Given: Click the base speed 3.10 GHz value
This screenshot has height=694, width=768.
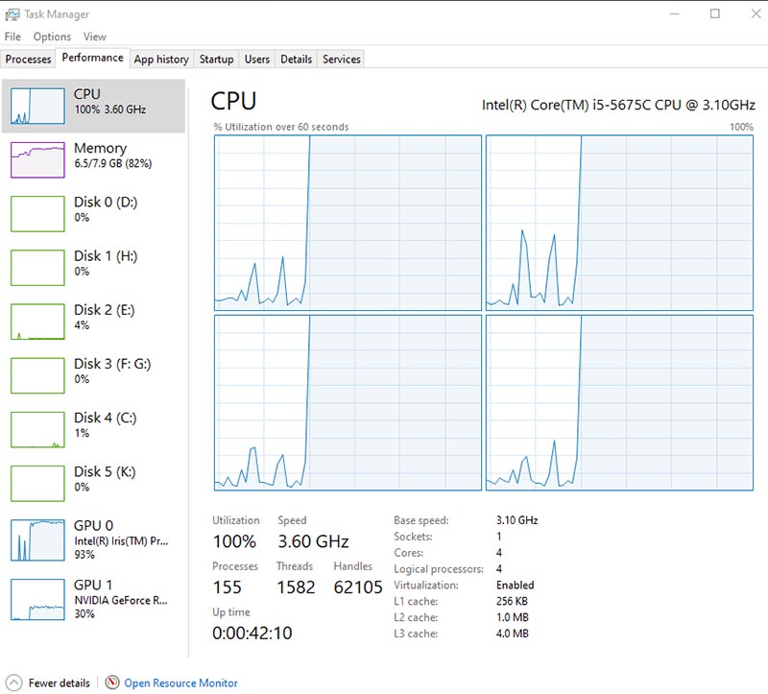Looking at the screenshot, I should point(516,520).
